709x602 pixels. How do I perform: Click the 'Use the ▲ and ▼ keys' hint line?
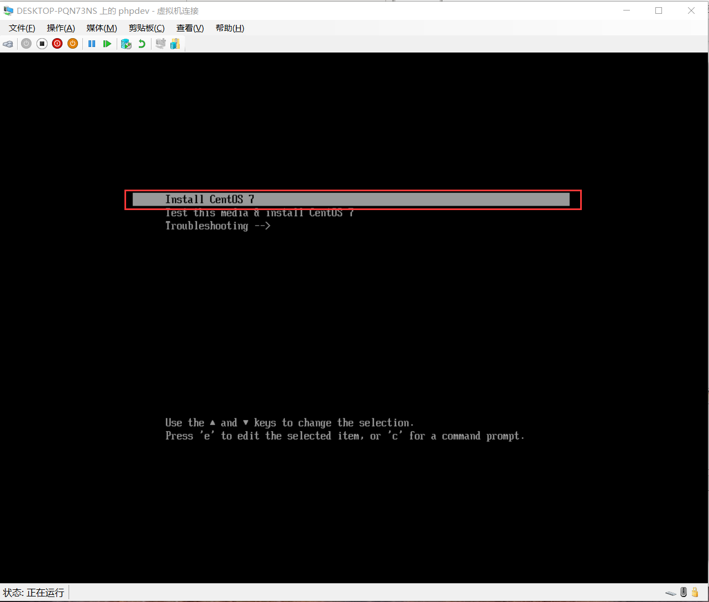[x=289, y=423]
